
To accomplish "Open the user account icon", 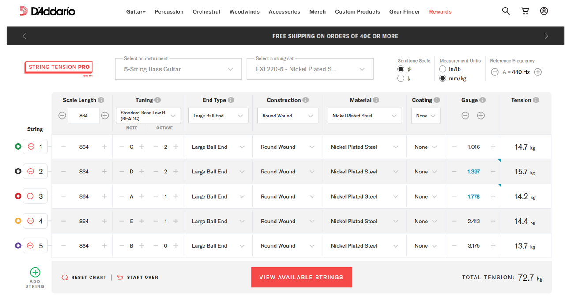I will point(544,11).
